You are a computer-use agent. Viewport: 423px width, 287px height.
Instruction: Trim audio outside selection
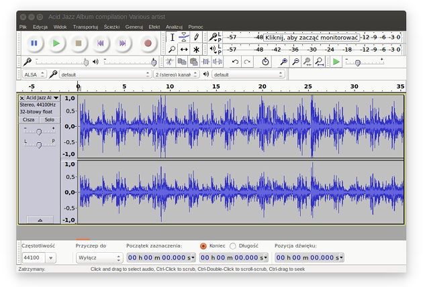205,62
